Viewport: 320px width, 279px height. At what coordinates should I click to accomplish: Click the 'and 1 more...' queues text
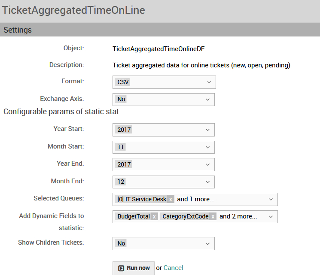pyautogui.click(x=196, y=199)
